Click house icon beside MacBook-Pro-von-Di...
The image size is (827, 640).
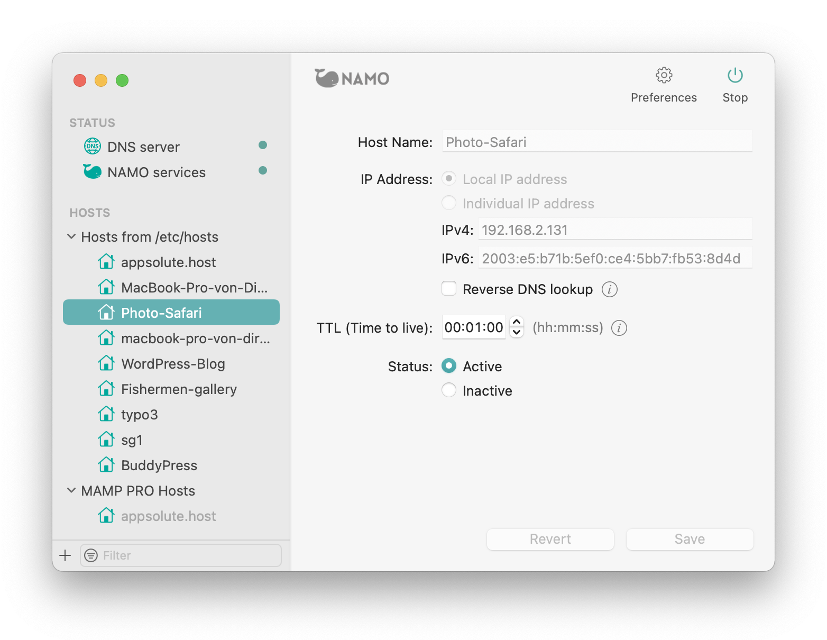[106, 287]
